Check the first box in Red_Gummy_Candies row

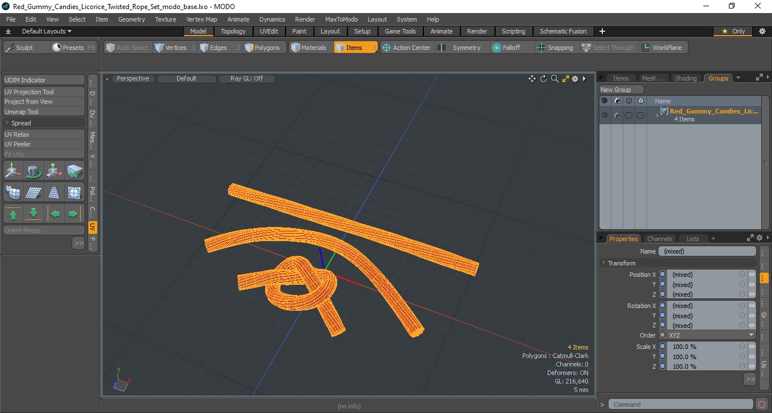628,115
